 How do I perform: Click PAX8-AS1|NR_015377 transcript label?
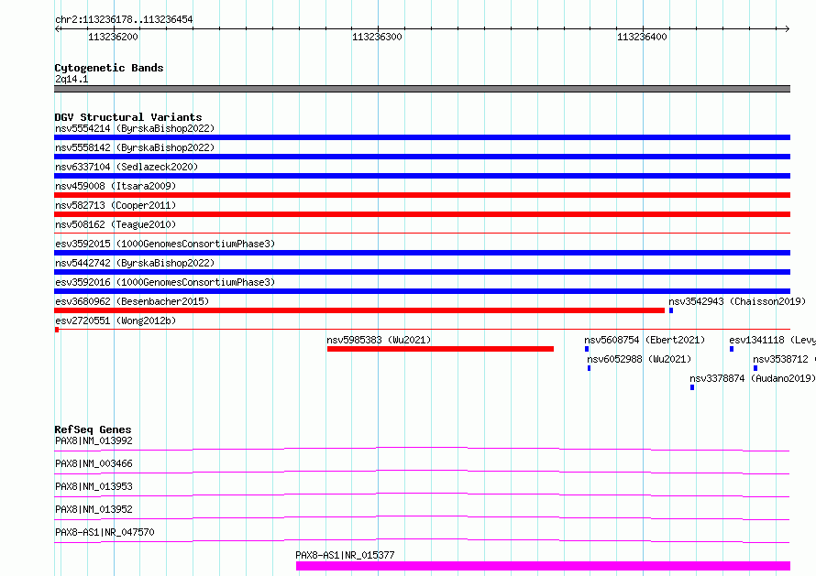click(345, 555)
